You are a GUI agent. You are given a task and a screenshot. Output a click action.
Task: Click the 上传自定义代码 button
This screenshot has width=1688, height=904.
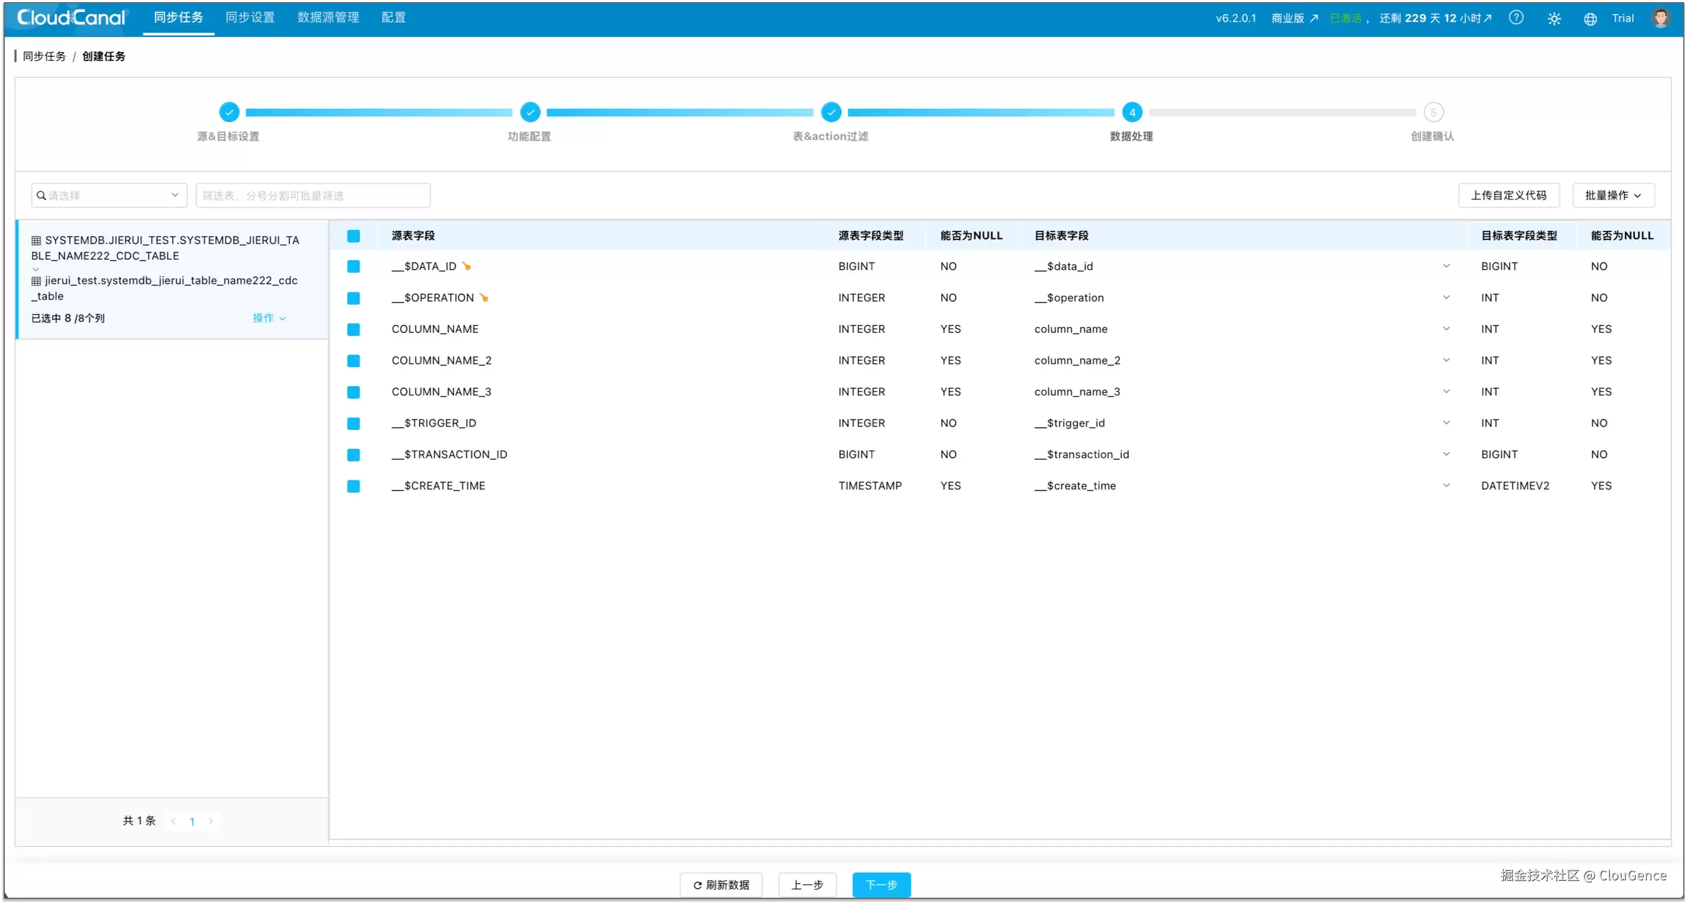(x=1509, y=195)
